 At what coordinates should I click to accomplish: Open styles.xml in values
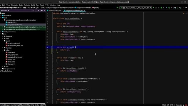click(11, 62)
